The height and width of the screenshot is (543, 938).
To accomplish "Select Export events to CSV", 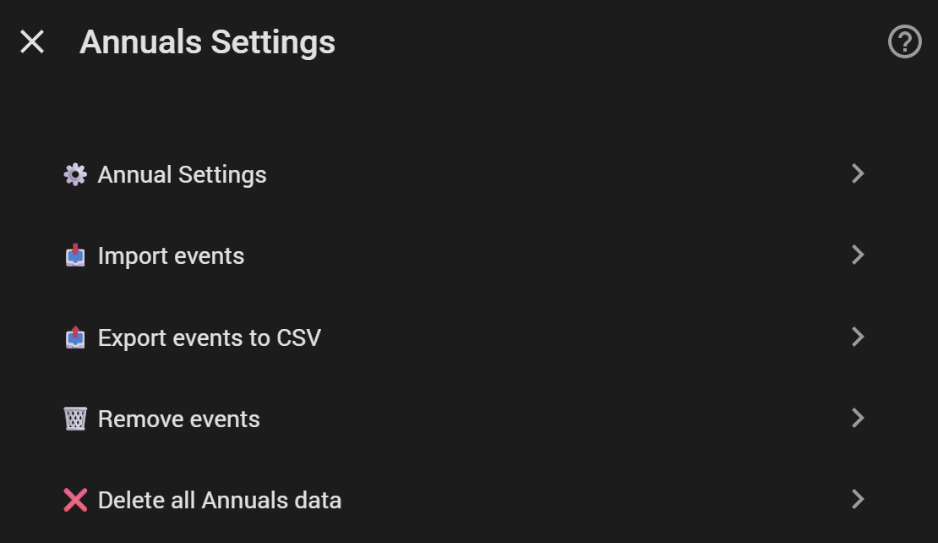I will click(x=210, y=337).
